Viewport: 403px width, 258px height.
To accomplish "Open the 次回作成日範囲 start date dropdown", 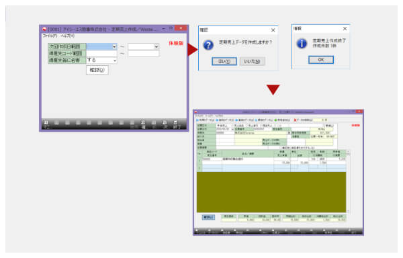I will [x=114, y=46].
